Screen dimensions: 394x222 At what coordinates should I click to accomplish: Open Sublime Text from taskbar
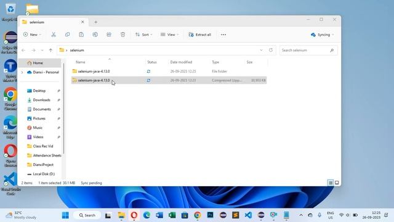pos(235,215)
